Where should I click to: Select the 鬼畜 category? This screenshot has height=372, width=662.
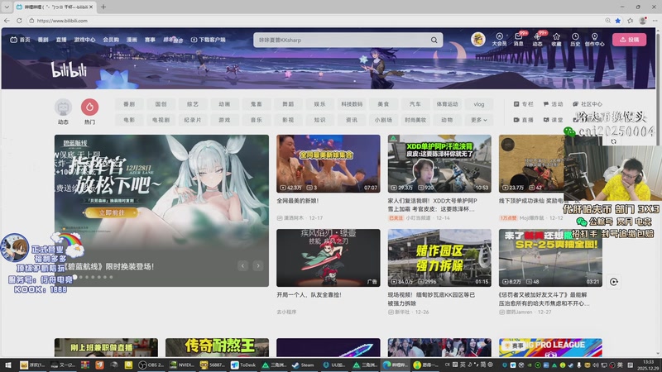pos(257,104)
